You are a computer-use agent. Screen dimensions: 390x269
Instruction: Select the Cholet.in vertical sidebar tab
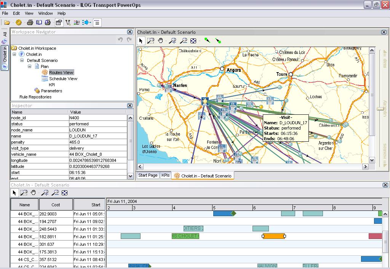coord(5,58)
